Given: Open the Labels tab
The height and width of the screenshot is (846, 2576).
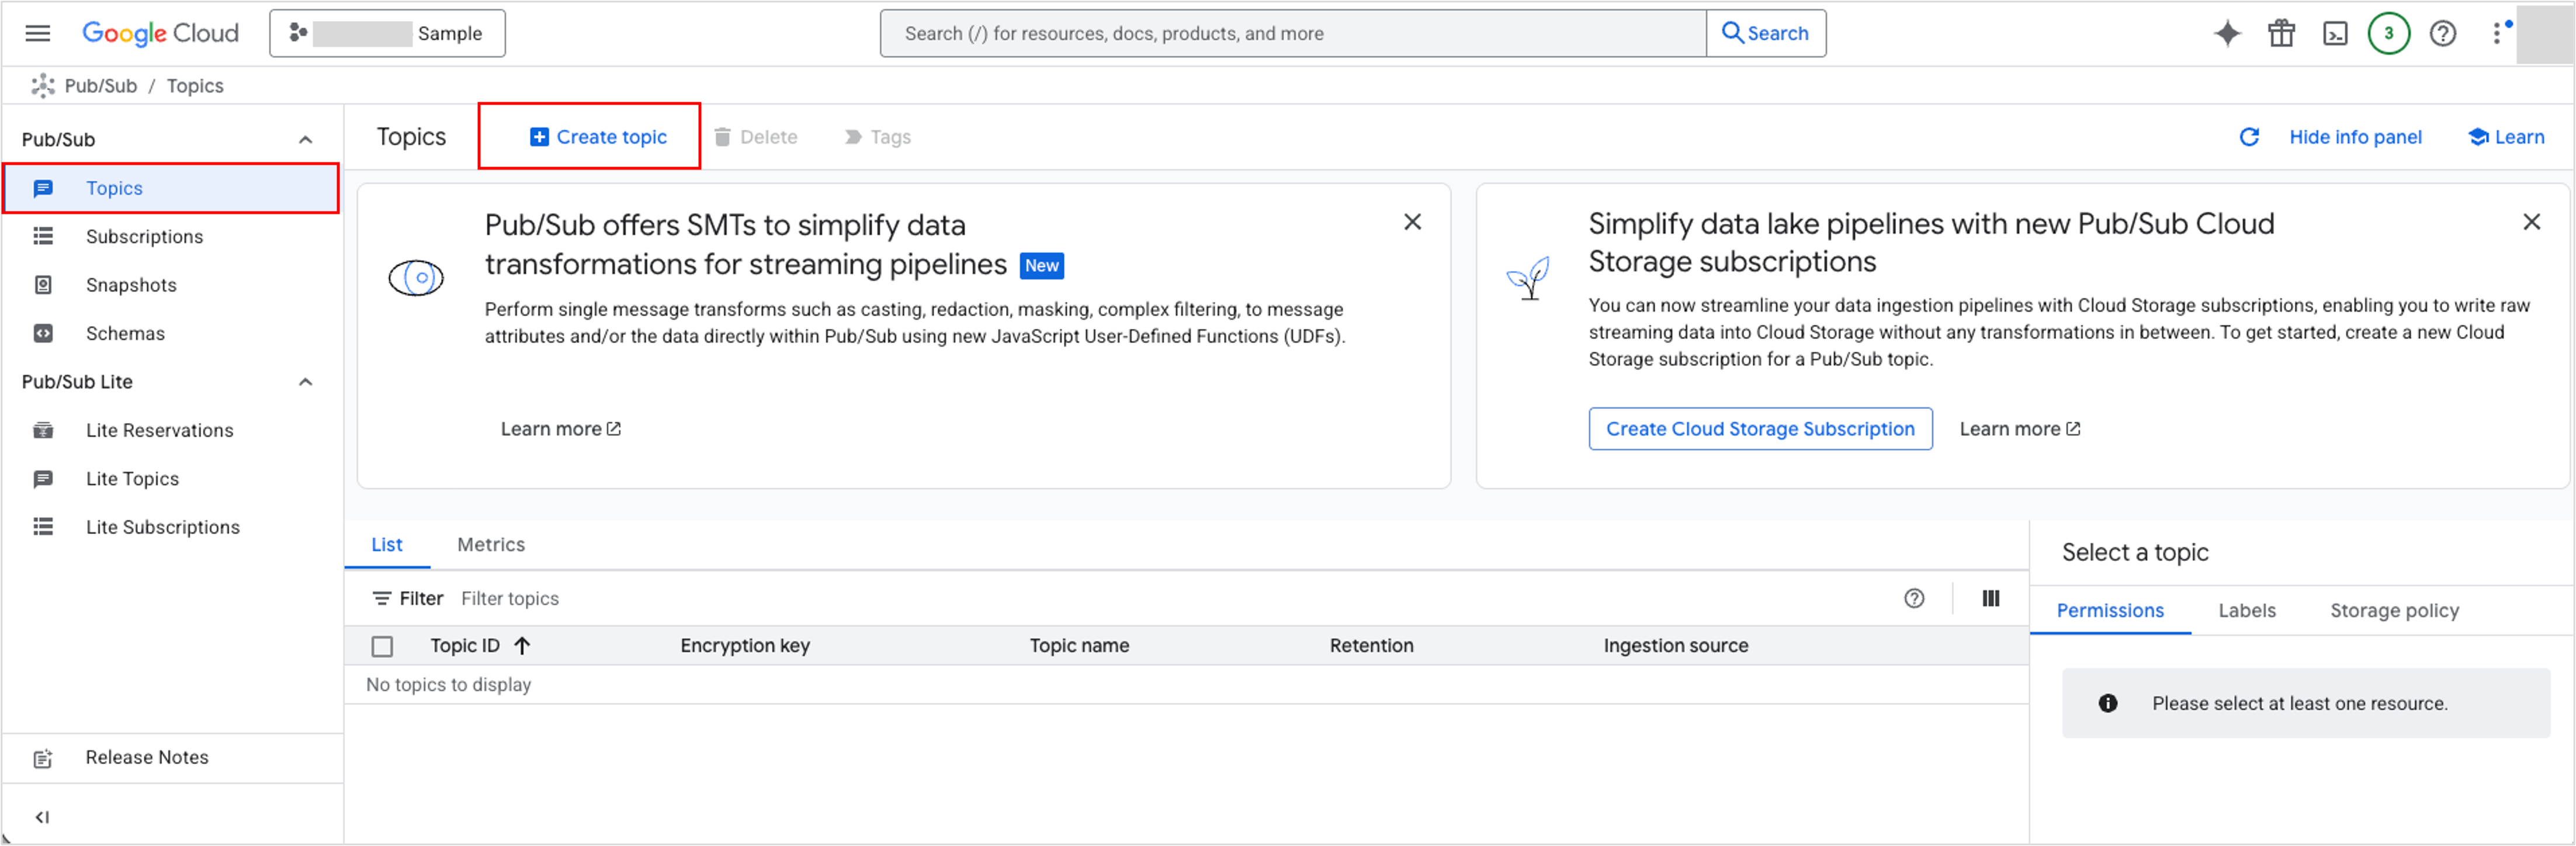Looking at the screenshot, I should (x=2247, y=611).
